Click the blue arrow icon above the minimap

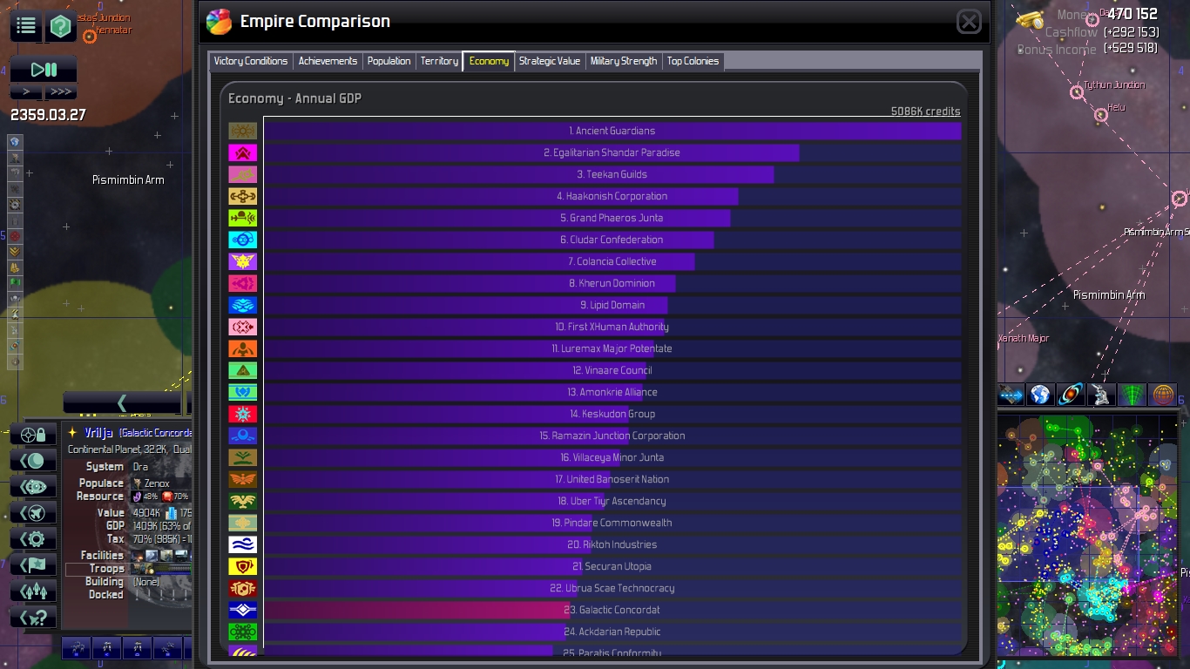point(1011,395)
